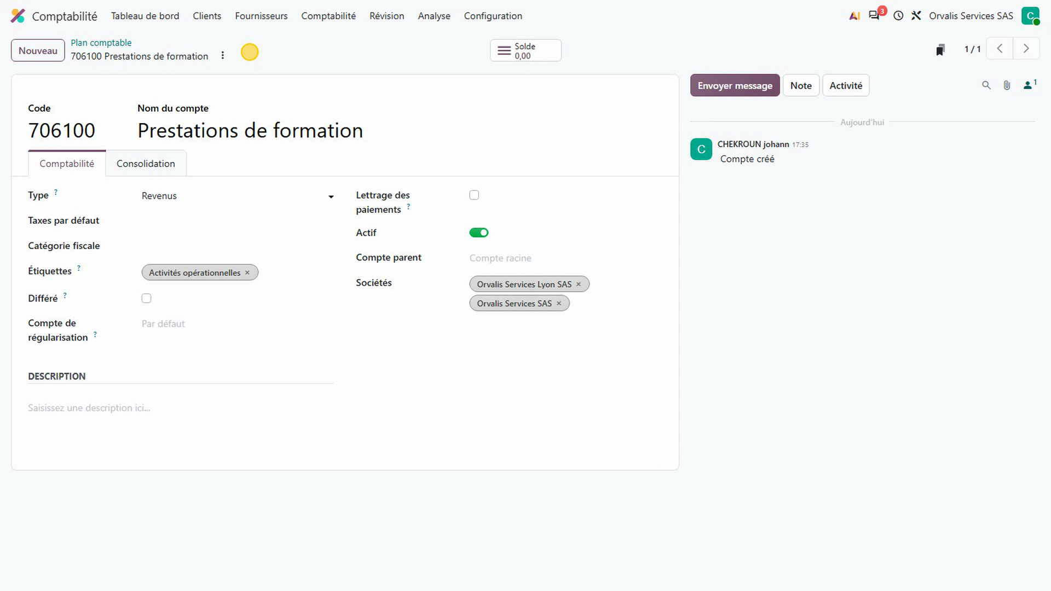Viewport: 1051px width, 591px height.
Task: Select the Comptabilité form tab
Action: tap(67, 164)
